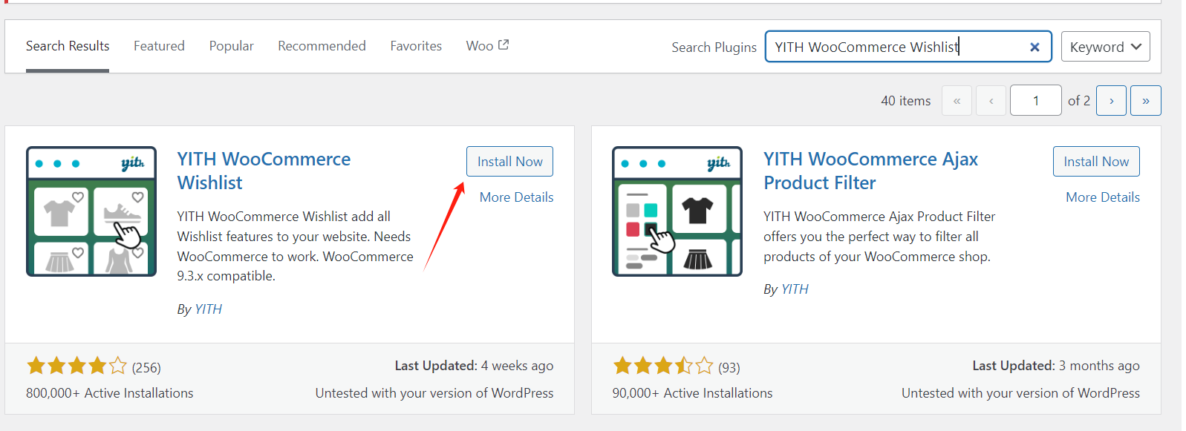Viewport: 1186px width, 431px height.
Task: Install the YITH WooCommerce Ajax Product Filter plugin
Action: 1096,161
